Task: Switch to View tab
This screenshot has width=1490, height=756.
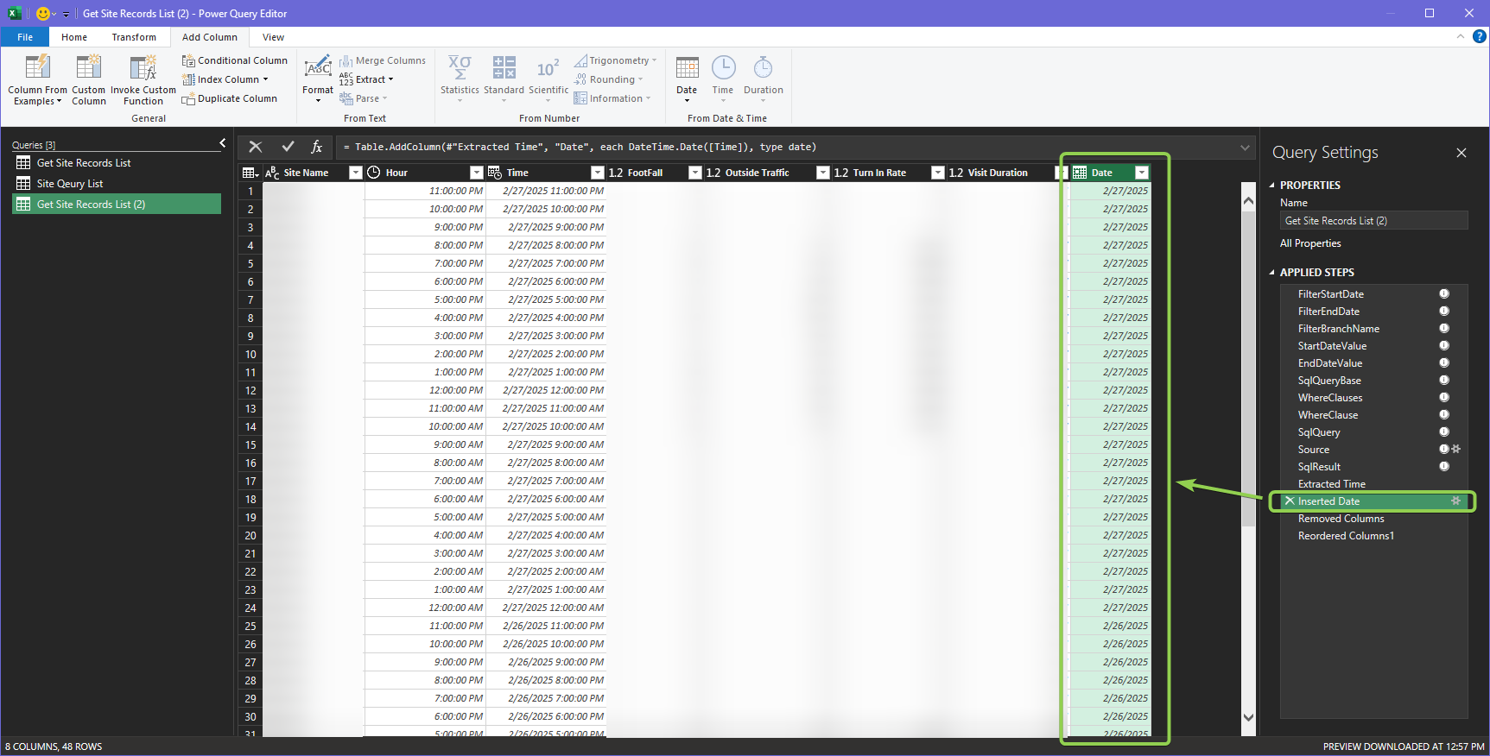Action: (x=274, y=37)
